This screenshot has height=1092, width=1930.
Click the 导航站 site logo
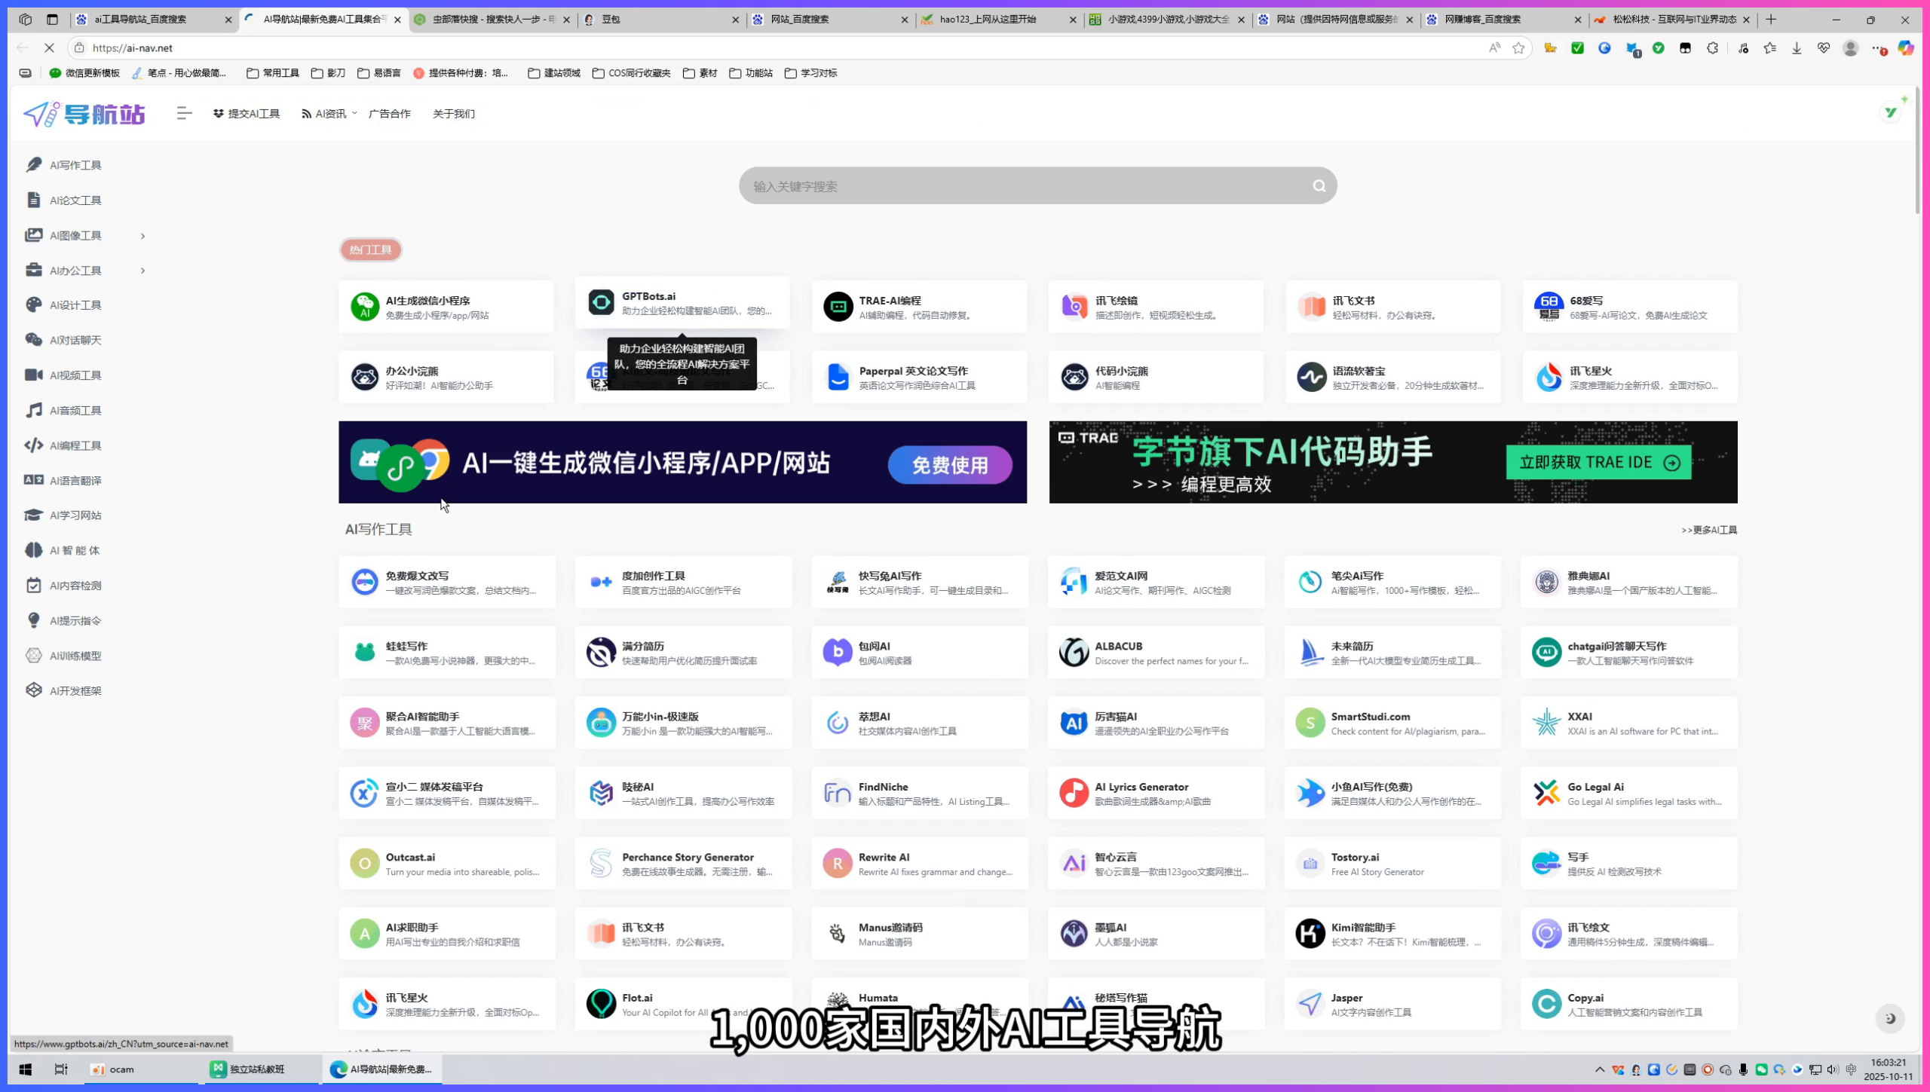(x=84, y=114)
